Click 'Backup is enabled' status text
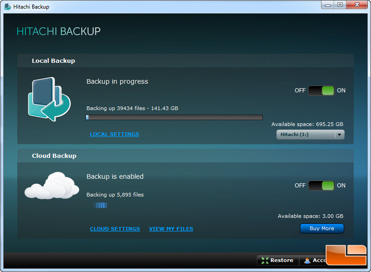Image resolution: width=371 pixels, height=272 pixels. click(x=115, y=176)
